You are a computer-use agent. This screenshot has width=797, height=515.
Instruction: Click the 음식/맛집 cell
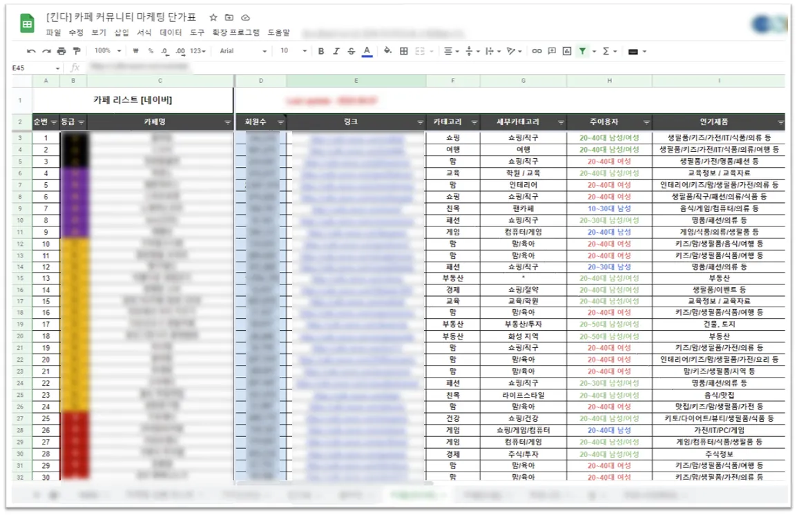tap(719, 395)
